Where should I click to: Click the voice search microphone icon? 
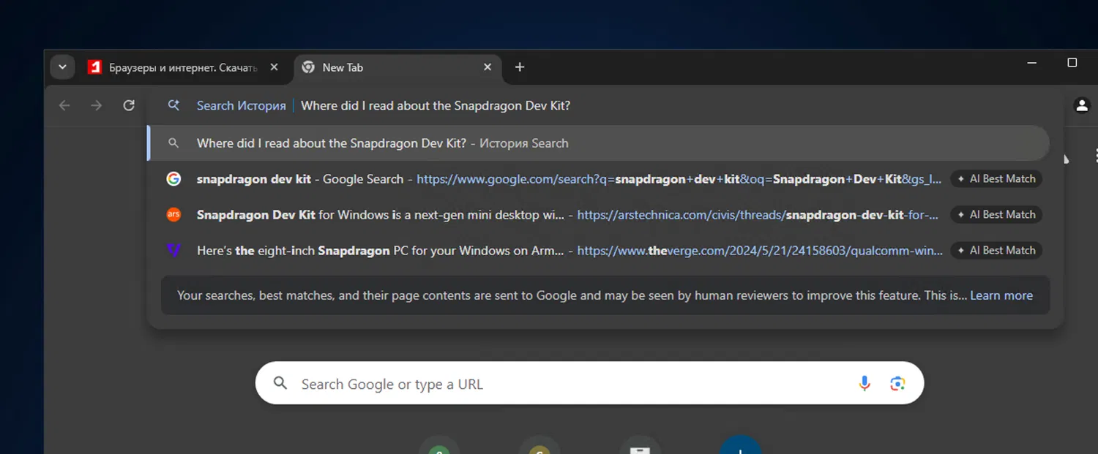click(864, 383)
